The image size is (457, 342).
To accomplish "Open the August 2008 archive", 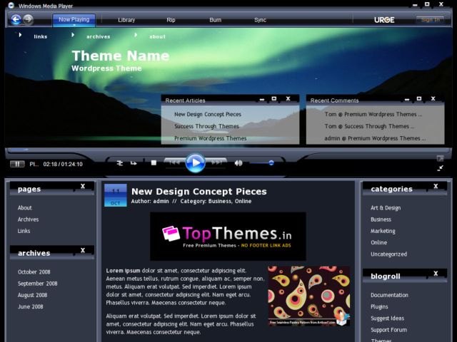I will (x=32, y=295).
